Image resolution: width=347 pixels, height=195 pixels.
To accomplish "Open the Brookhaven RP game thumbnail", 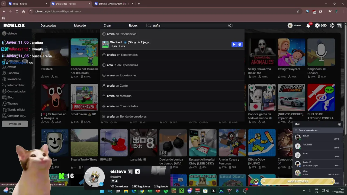I will 84,97.
